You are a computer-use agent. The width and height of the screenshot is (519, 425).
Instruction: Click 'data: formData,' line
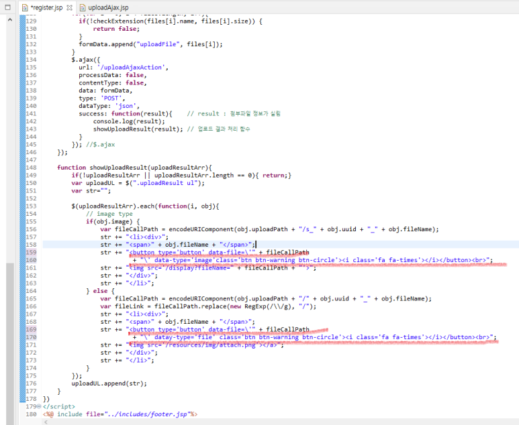click(x=105, y=90)
